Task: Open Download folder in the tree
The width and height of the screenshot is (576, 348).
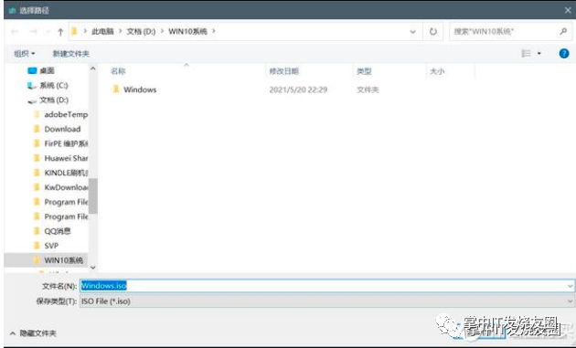Action: (62, 129)
